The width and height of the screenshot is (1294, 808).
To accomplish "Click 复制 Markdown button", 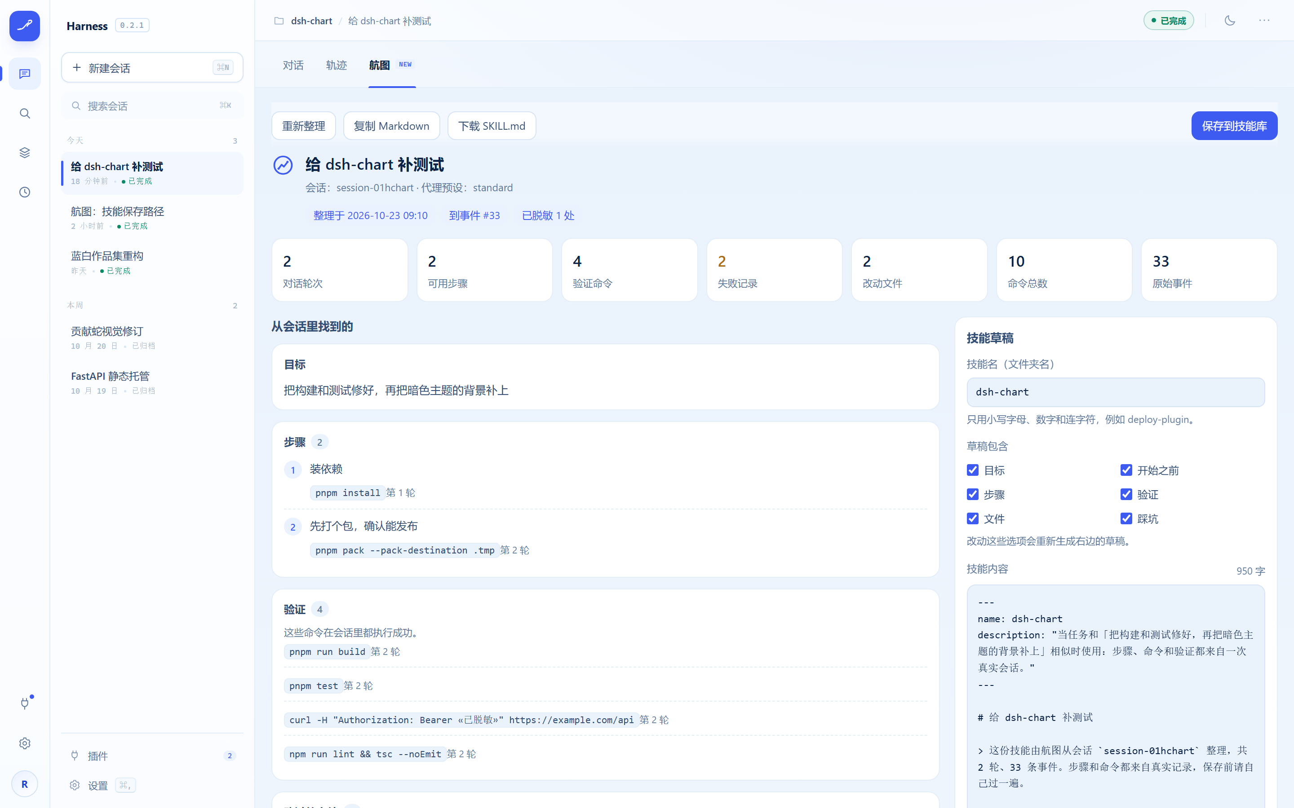I will tap(391, 126).
